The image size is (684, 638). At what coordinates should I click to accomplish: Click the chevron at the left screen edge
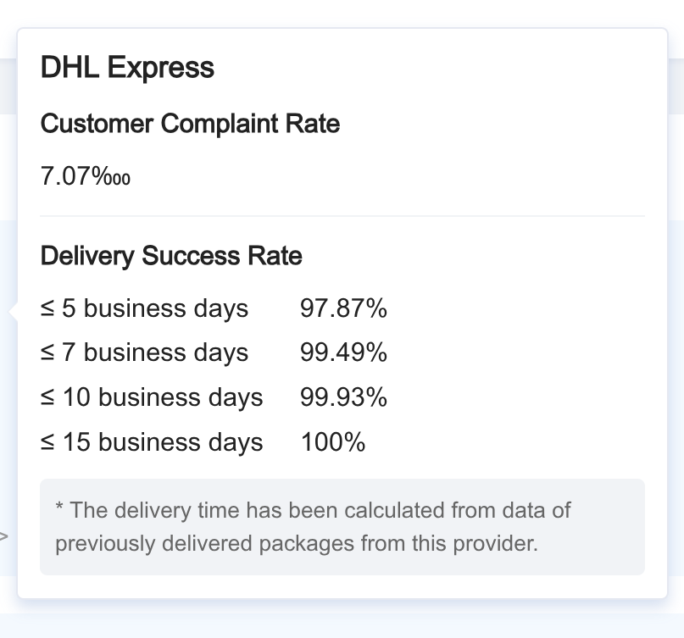pos(3,536)
